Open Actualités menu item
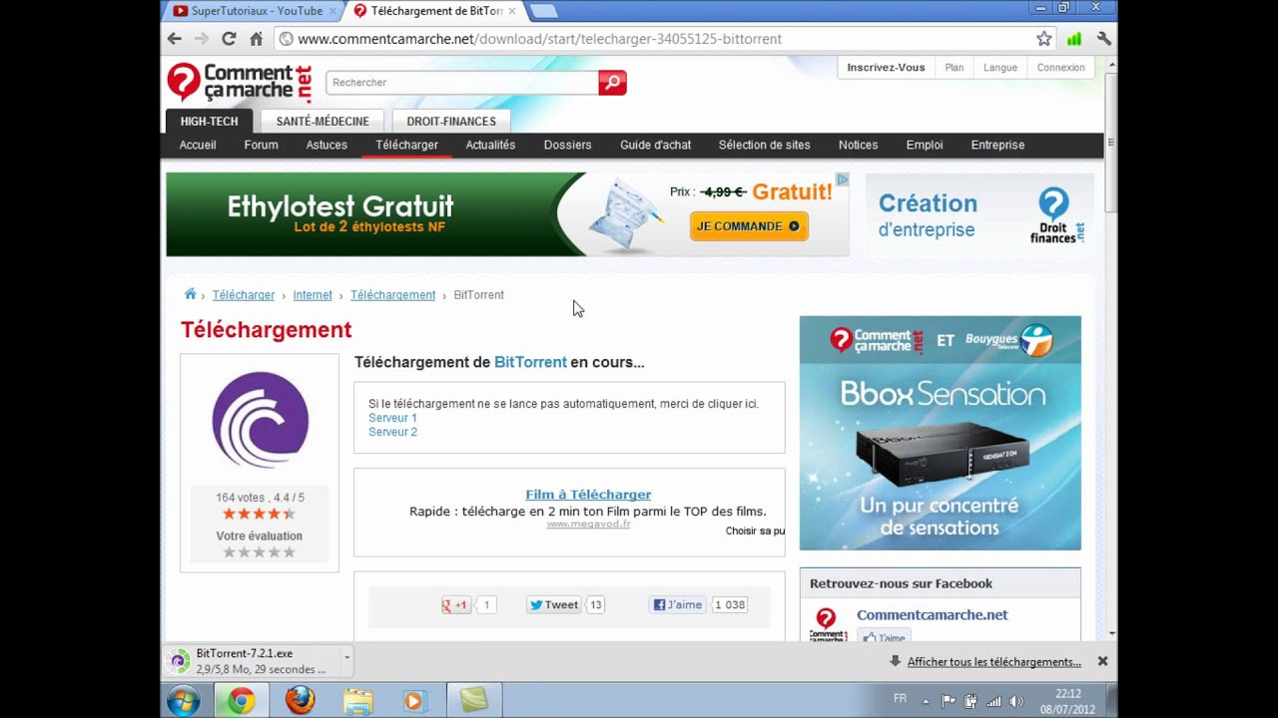Image resolution: width=1278 pixels, height=718 pixels. [490, 145]
